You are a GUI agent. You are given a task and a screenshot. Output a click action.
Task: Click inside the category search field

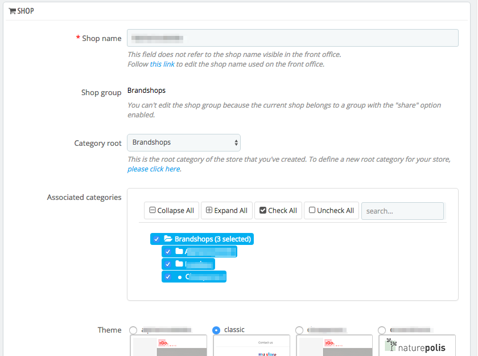(402, 211)
